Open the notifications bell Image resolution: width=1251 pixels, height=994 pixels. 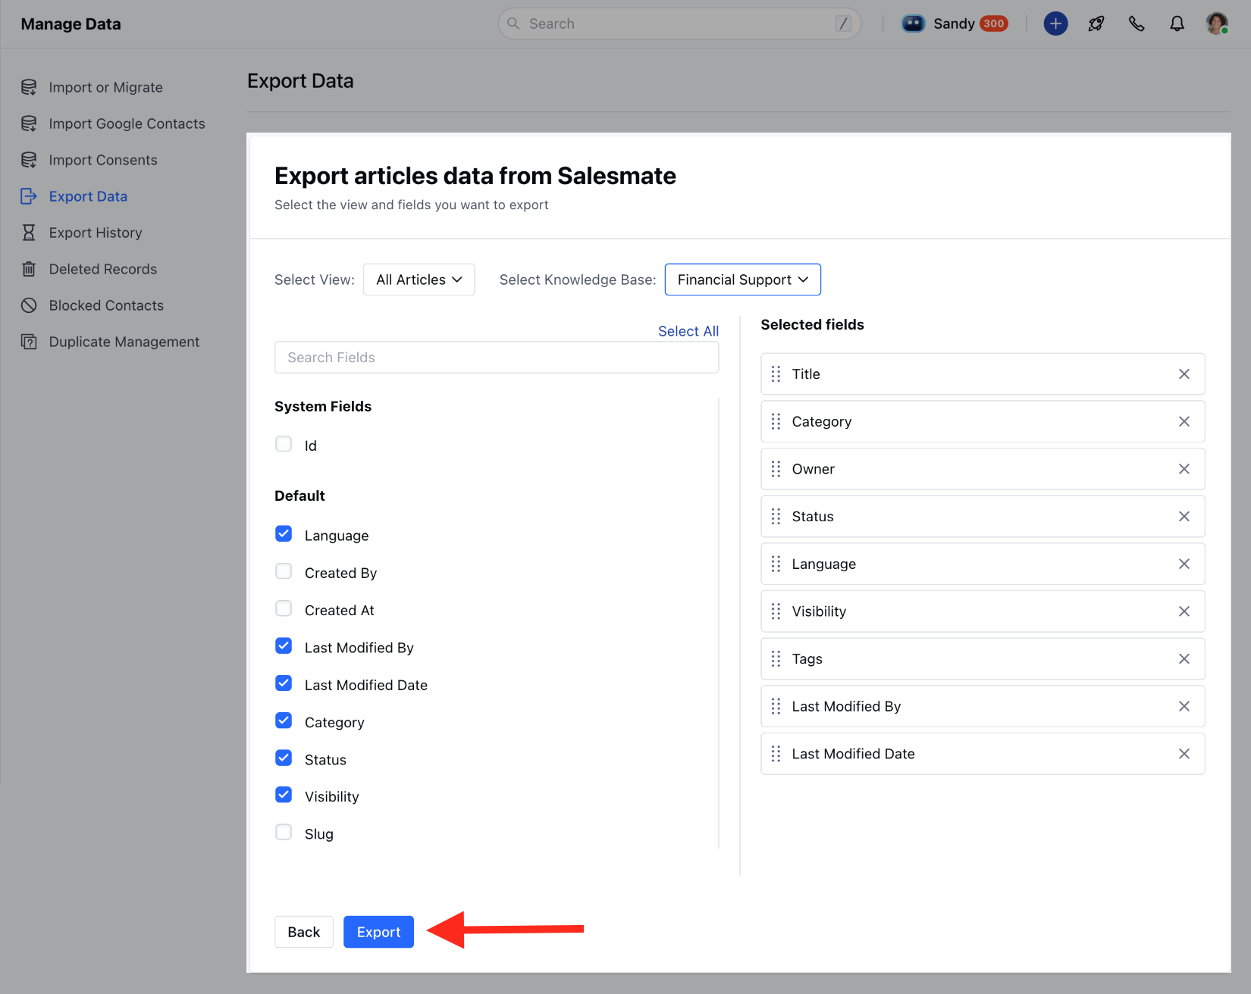(x=1177, y=23)
